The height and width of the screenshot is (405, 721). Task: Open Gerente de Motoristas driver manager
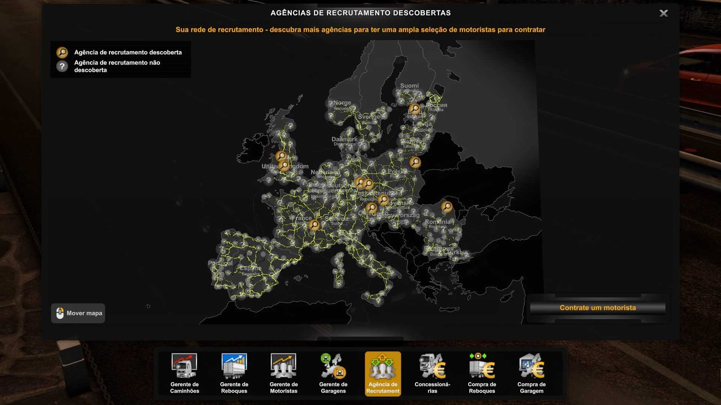point(284,373)
